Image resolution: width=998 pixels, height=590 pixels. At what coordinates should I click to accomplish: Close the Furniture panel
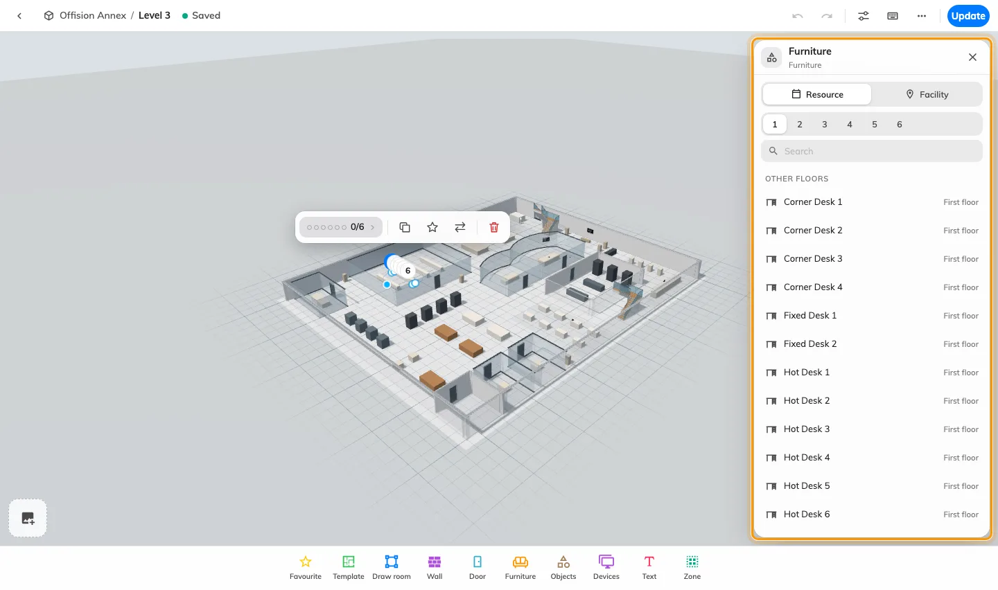(972, 57)
